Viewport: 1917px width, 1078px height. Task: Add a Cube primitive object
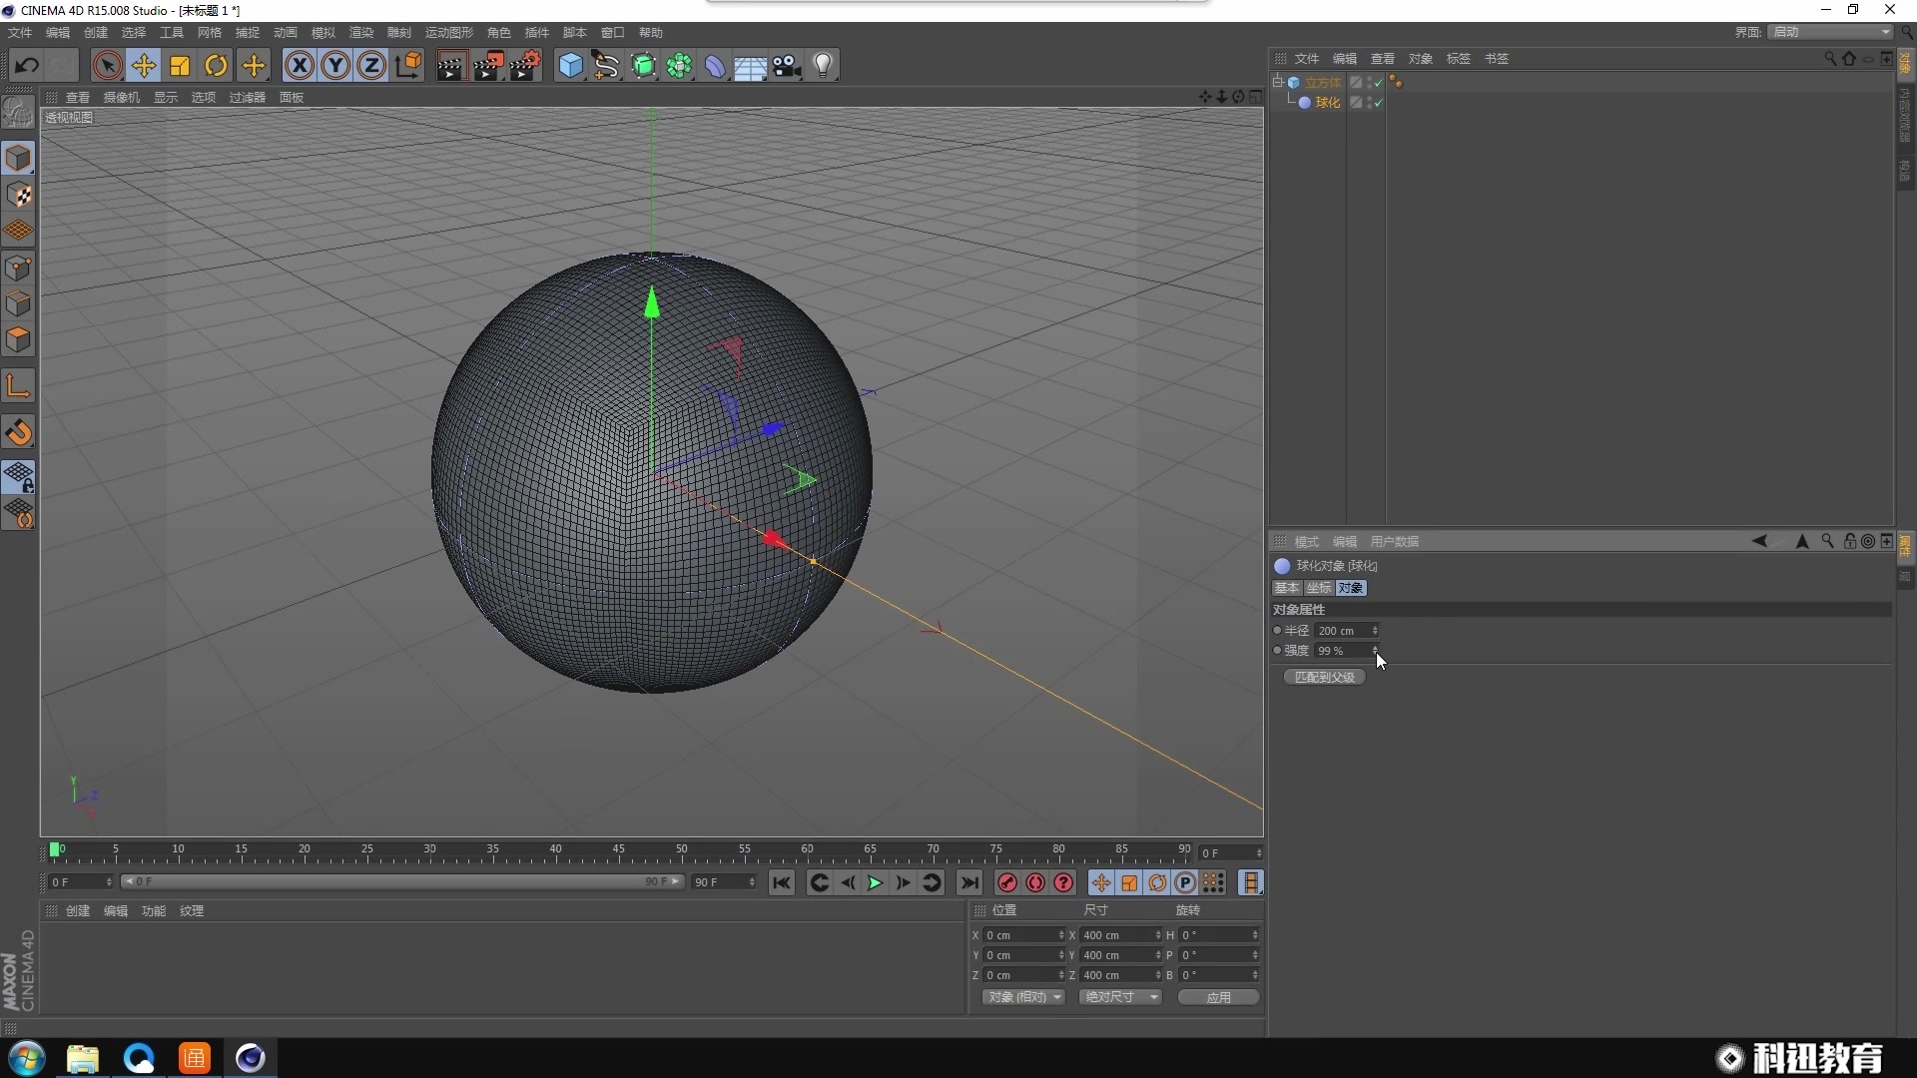pyautogui.click(x=570, y=66)
